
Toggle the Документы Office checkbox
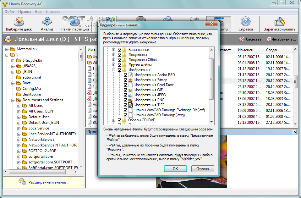pos(119,60)
